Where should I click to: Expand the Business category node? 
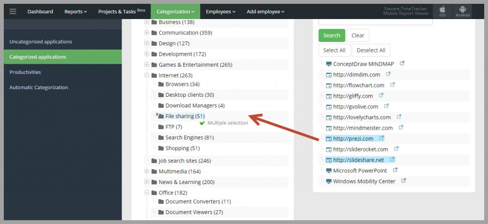pyautogui.click(x=147, y=22)
